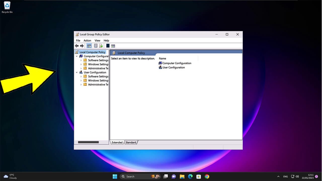Click the Export List toolbar icon
This screenshot has width=322, height=181.
coord(101,46)
